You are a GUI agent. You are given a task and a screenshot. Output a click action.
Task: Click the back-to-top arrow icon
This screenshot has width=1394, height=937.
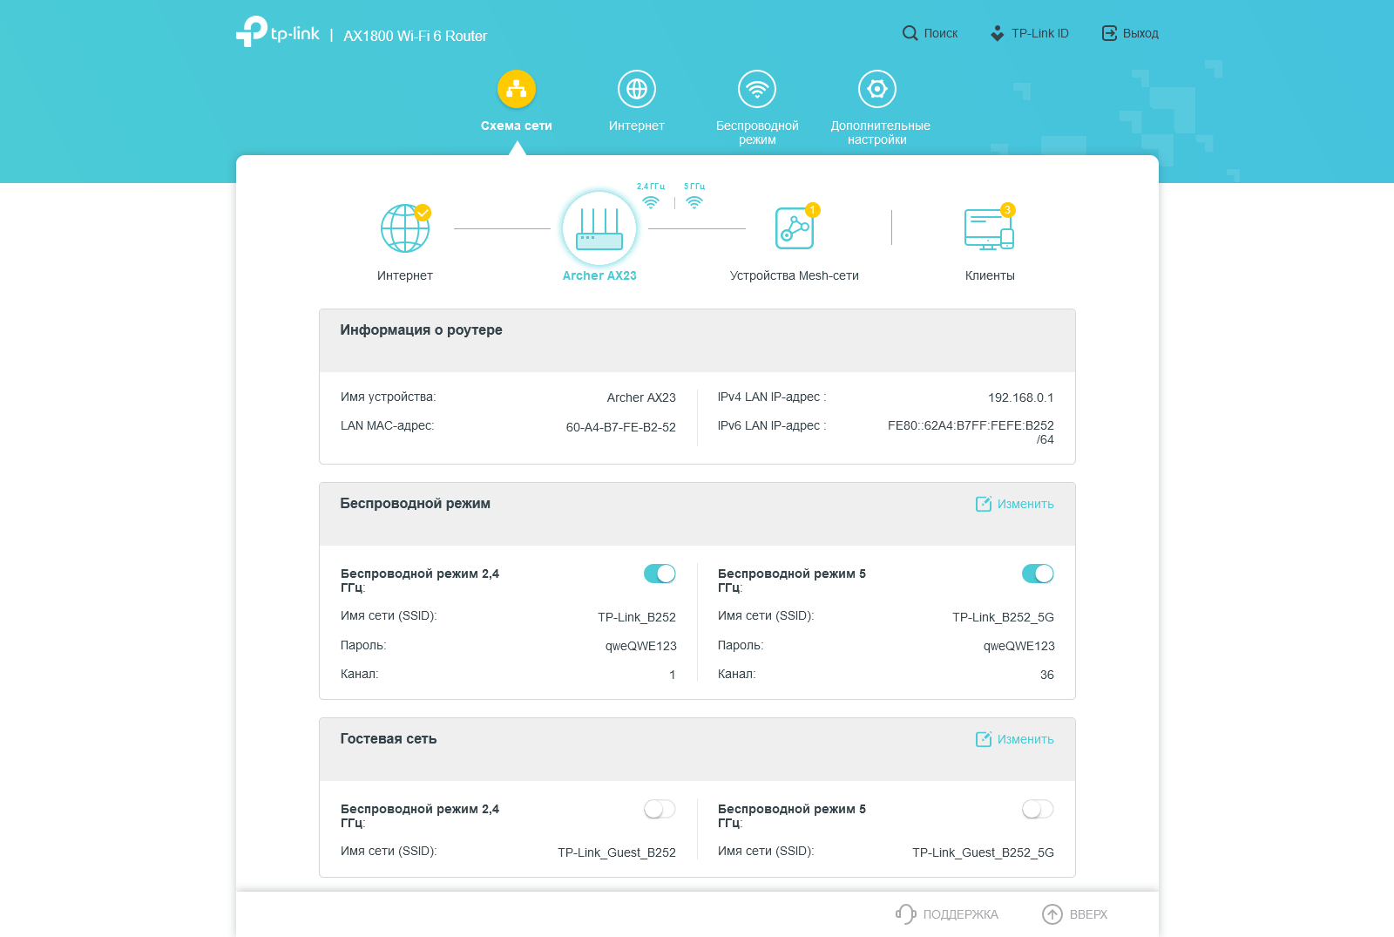pyautogui.click(x=1052, y=914)
